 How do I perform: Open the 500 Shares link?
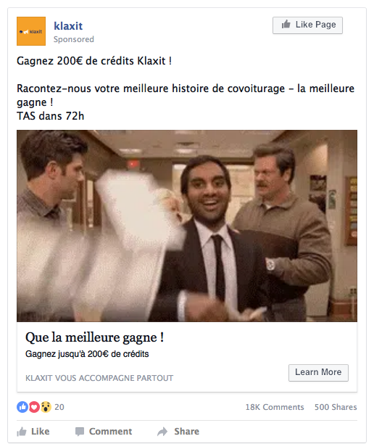pos(336,407)
